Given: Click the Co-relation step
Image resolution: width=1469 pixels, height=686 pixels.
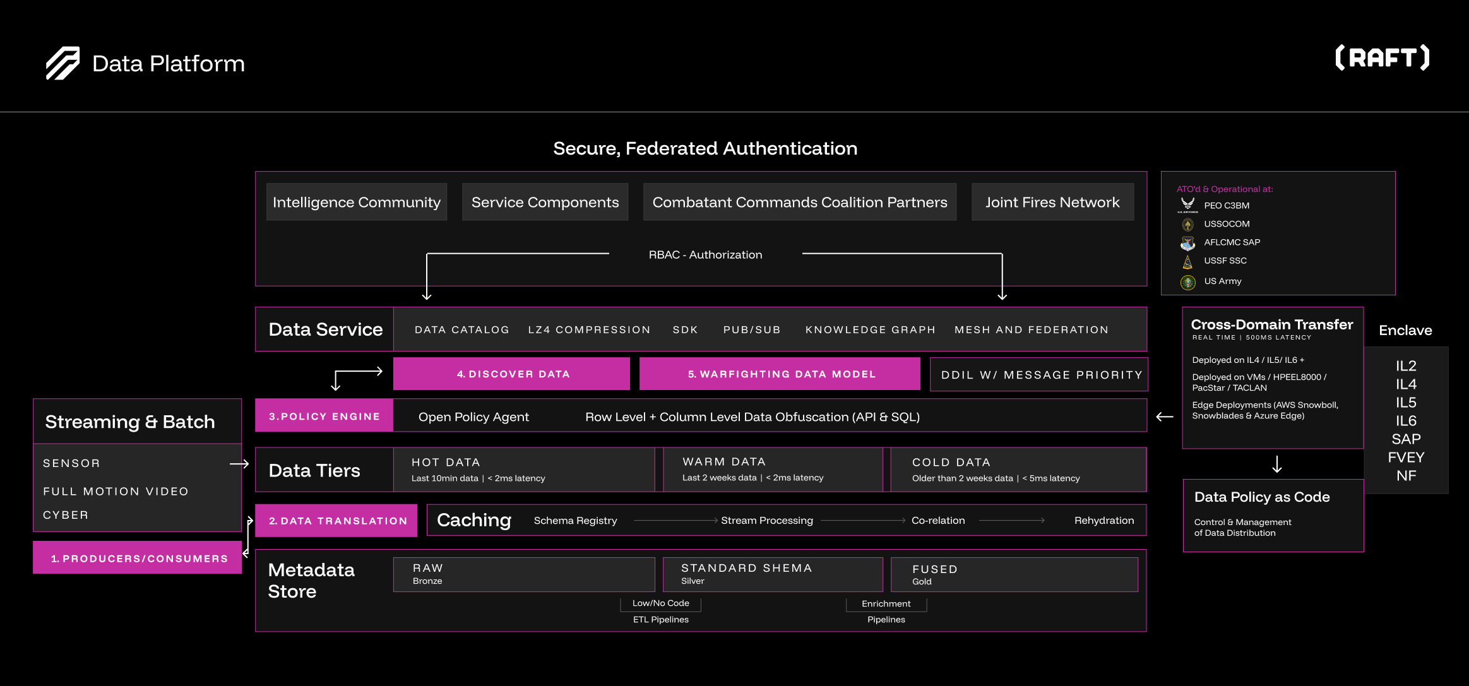Looking at the screenshot, I should (x=938, y=521).
